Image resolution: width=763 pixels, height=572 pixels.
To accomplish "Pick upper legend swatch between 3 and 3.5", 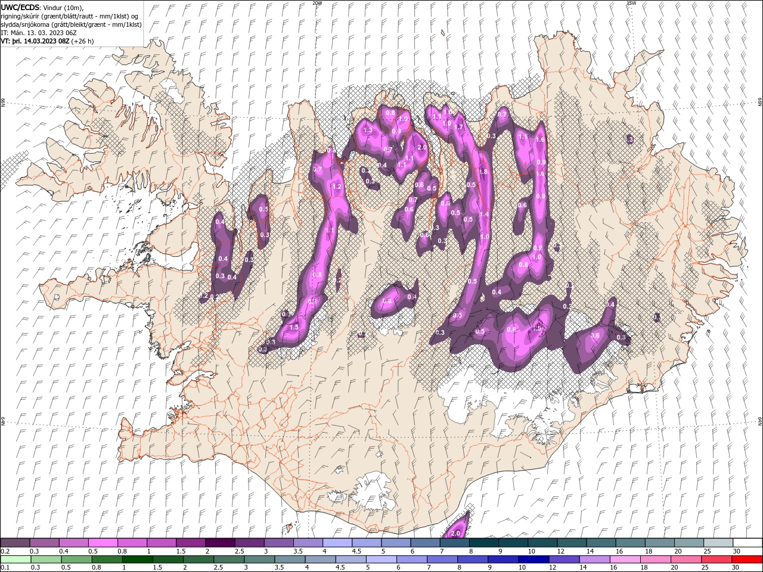I will [x=278, y=543].
